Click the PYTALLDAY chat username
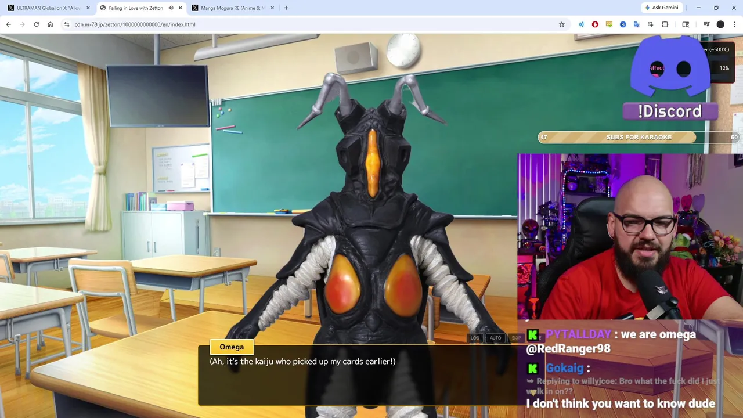 (578, 334)
